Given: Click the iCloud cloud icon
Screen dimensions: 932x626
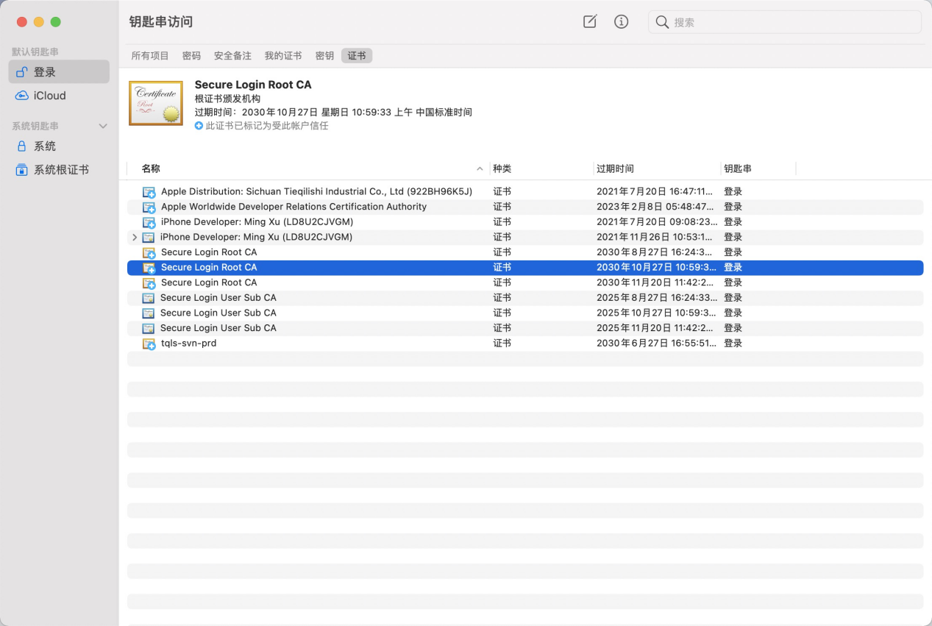Looking at the screenshot, I should (21, 96).
